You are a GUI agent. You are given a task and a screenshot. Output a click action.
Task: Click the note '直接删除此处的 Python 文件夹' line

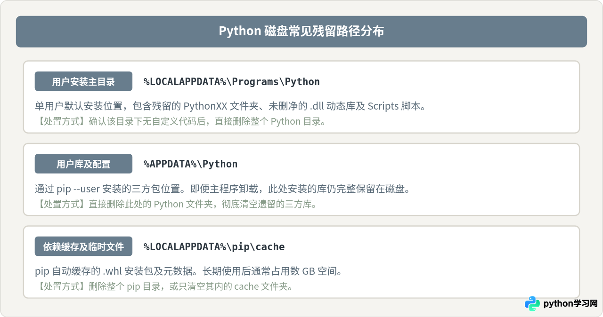point(176,204)
